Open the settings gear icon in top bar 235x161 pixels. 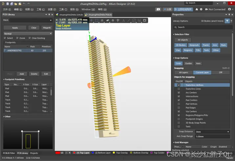[201, 9]
